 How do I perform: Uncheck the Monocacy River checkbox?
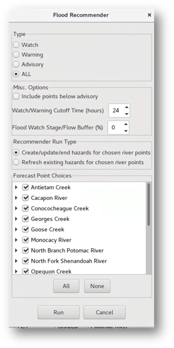coord(26,240)
